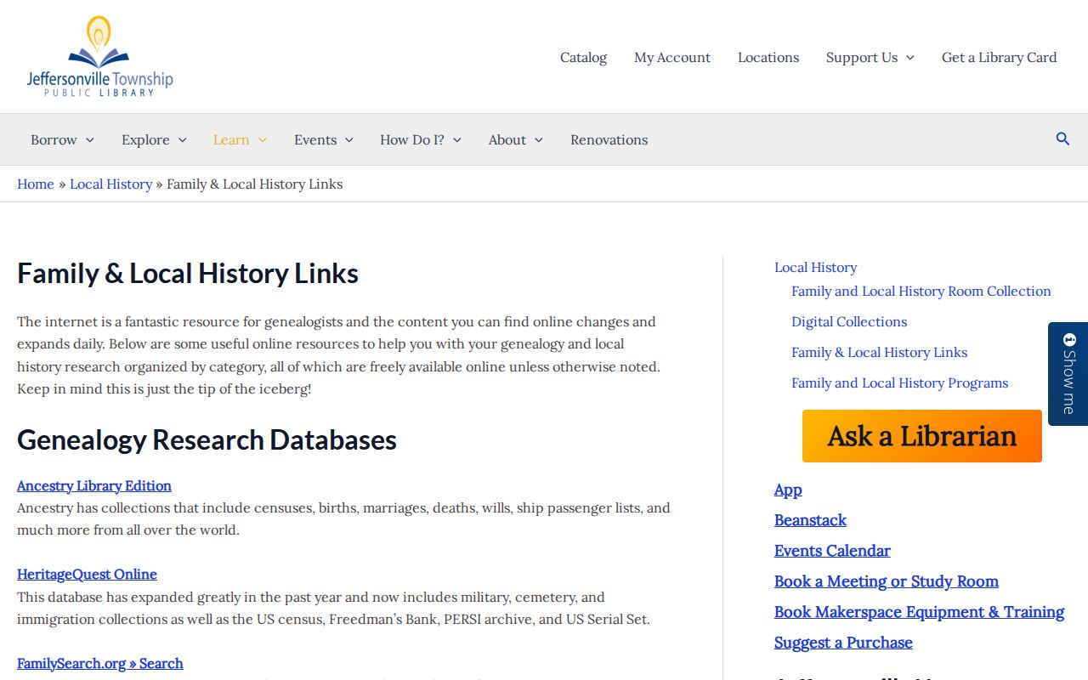Open the Events Calendar link

coord(833,551)
